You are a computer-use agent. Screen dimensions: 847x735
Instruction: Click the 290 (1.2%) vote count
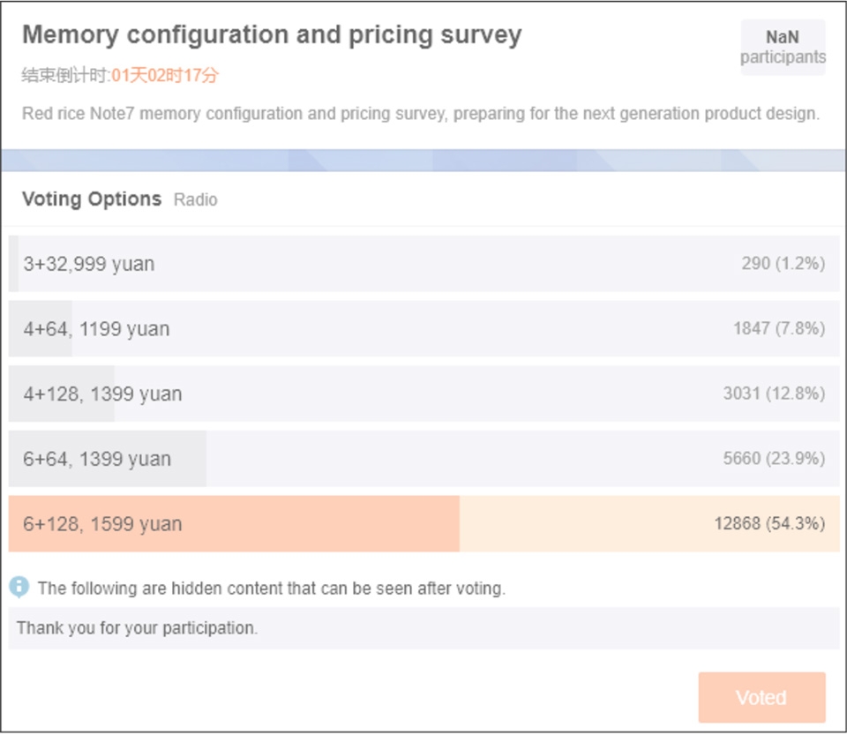pos(783,264)
